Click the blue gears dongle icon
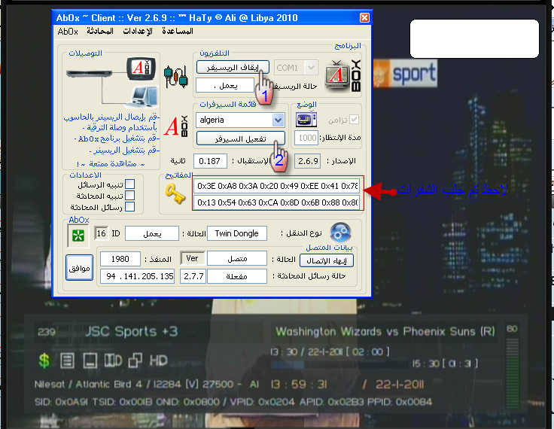This screenshot has height=429, width=554. click(340, 233)
